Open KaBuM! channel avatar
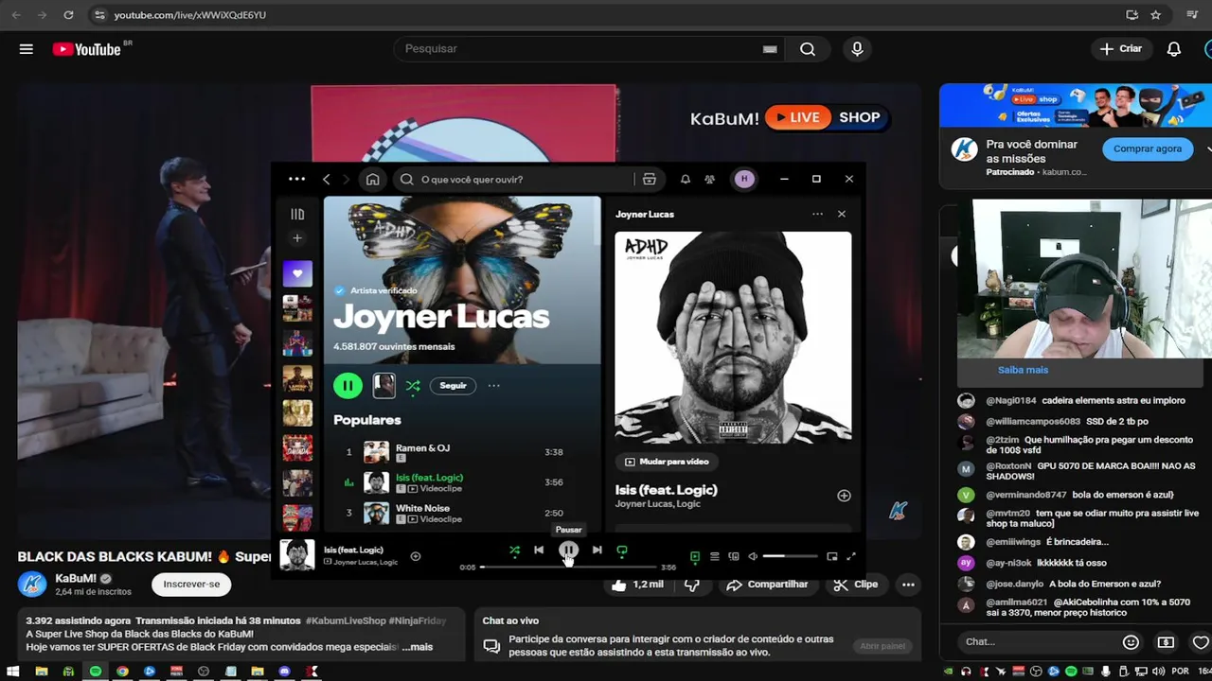 (32, 584)
